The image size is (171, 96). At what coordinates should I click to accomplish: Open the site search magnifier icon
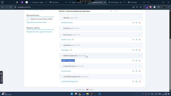[116, 11]
